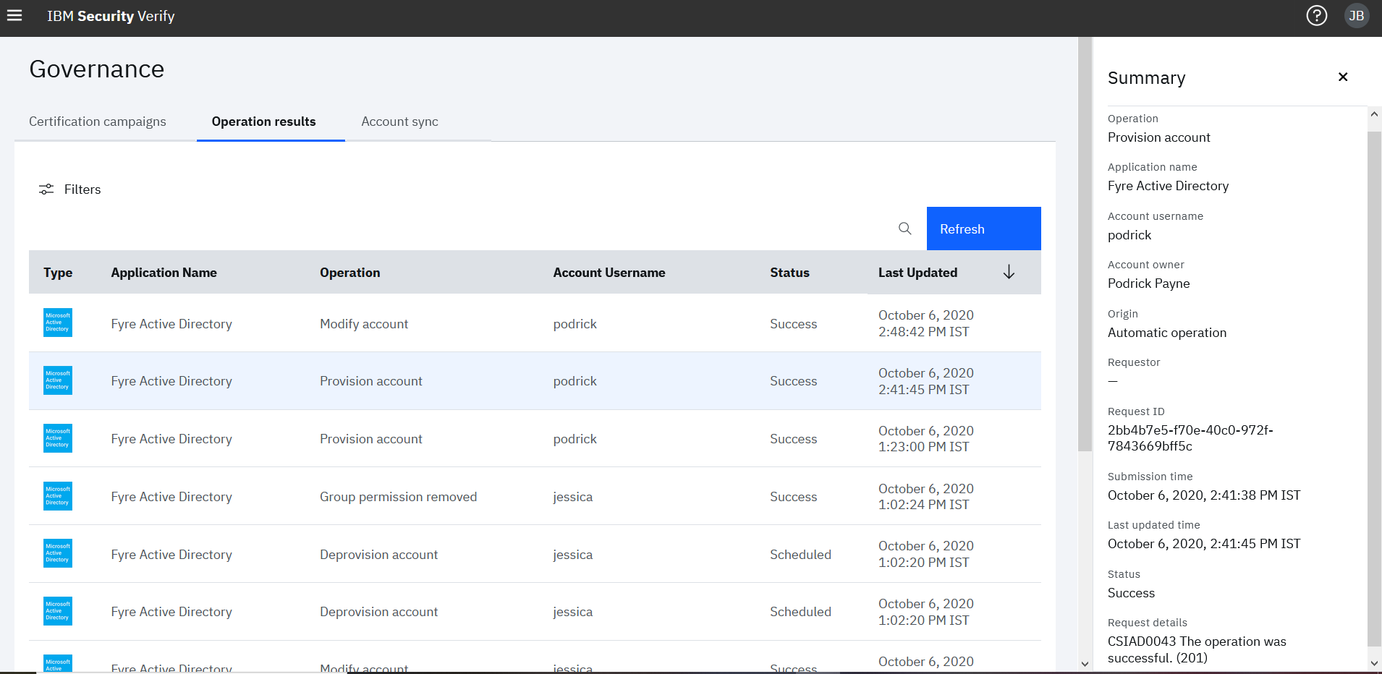Click the Summary panel scroll up arrow
Viewport: 1382px width, 674px height.
point(1374,114)
